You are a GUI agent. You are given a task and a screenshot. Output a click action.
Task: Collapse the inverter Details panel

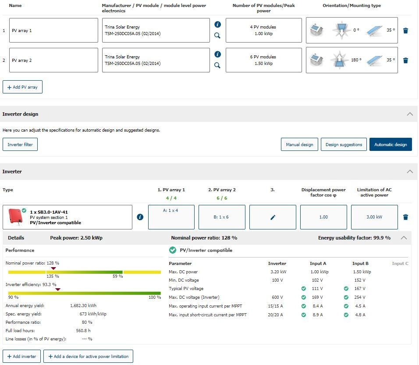[x=404, y=238]
